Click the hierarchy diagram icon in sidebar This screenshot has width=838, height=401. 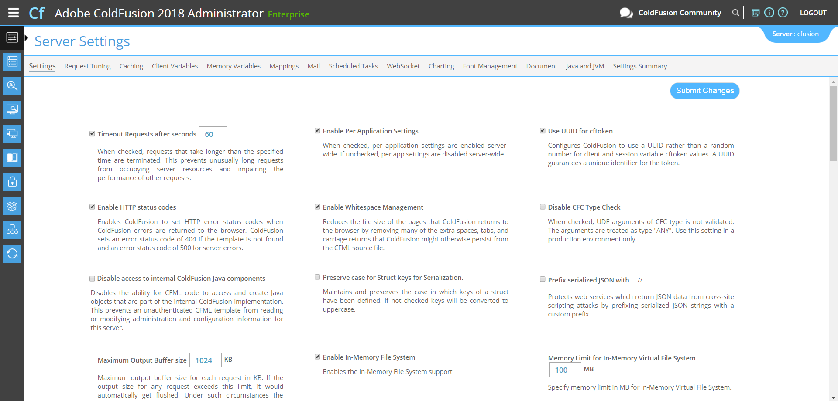pos(12,230)
